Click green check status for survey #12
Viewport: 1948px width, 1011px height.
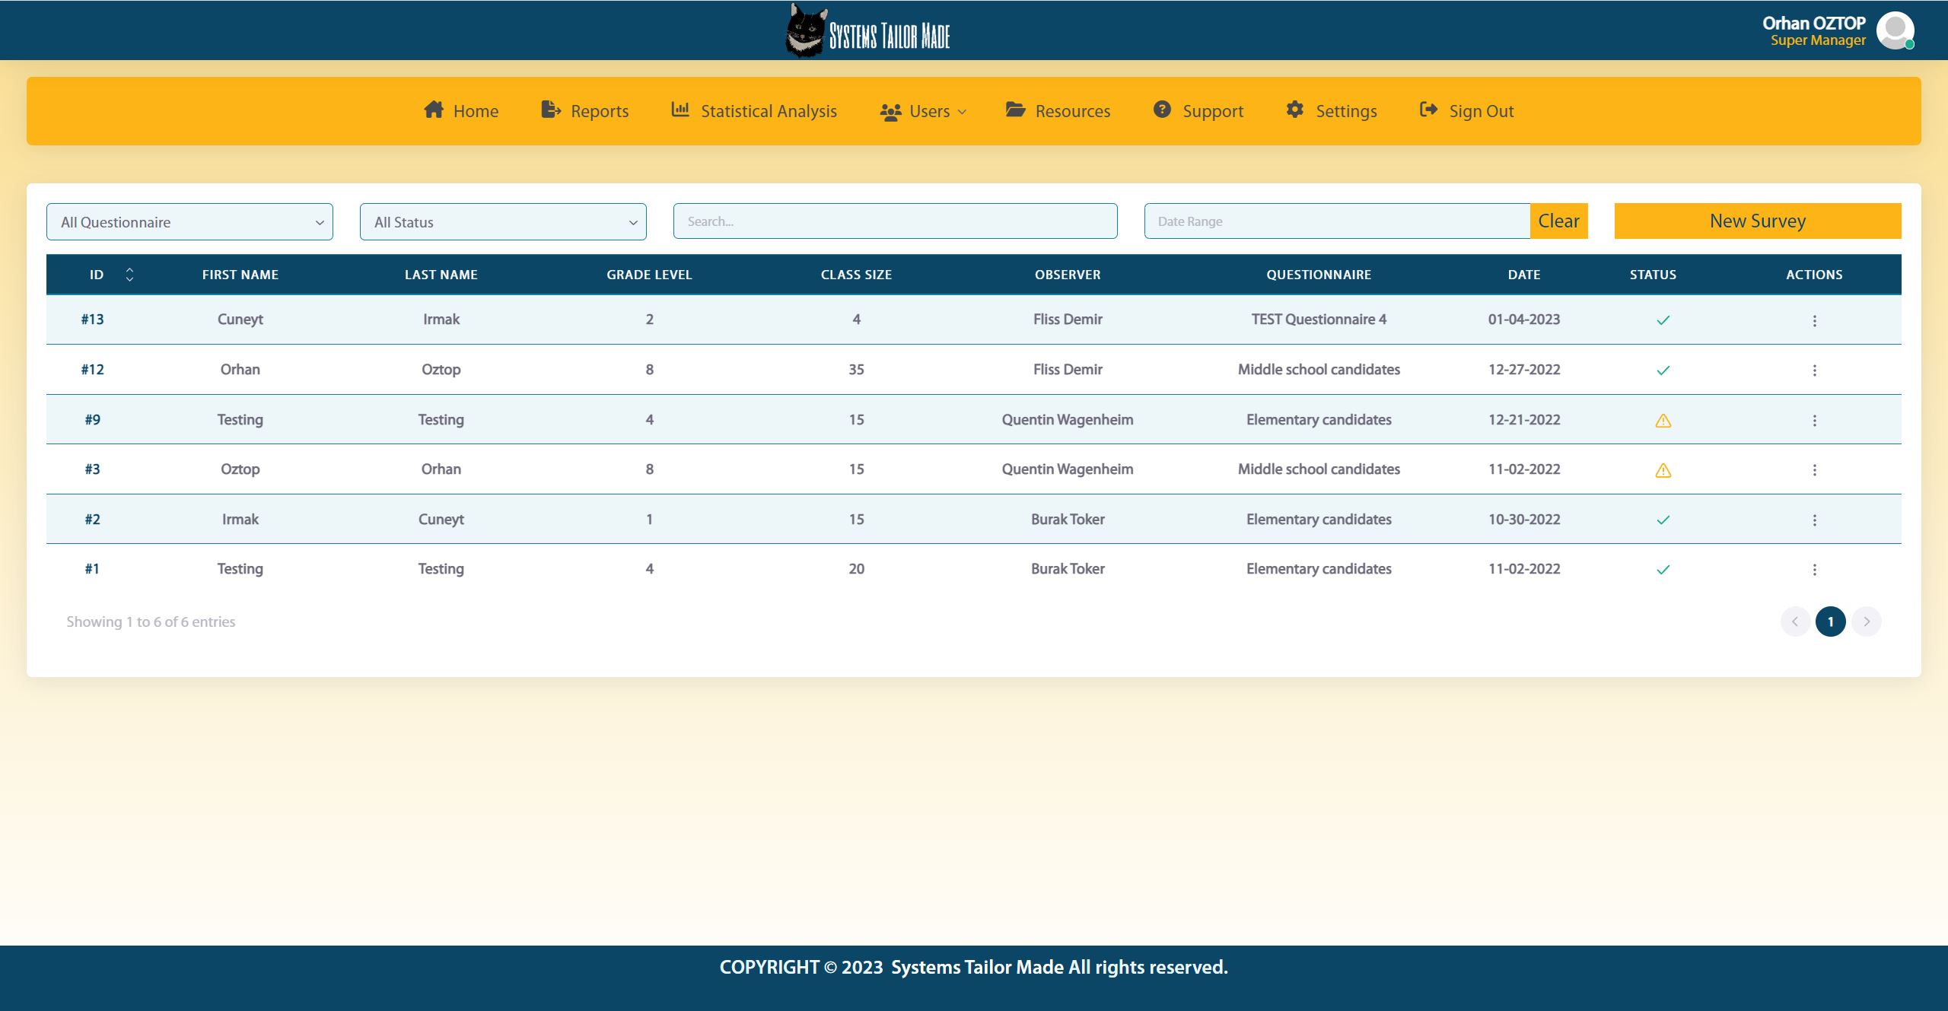[x=1663, y=370]
